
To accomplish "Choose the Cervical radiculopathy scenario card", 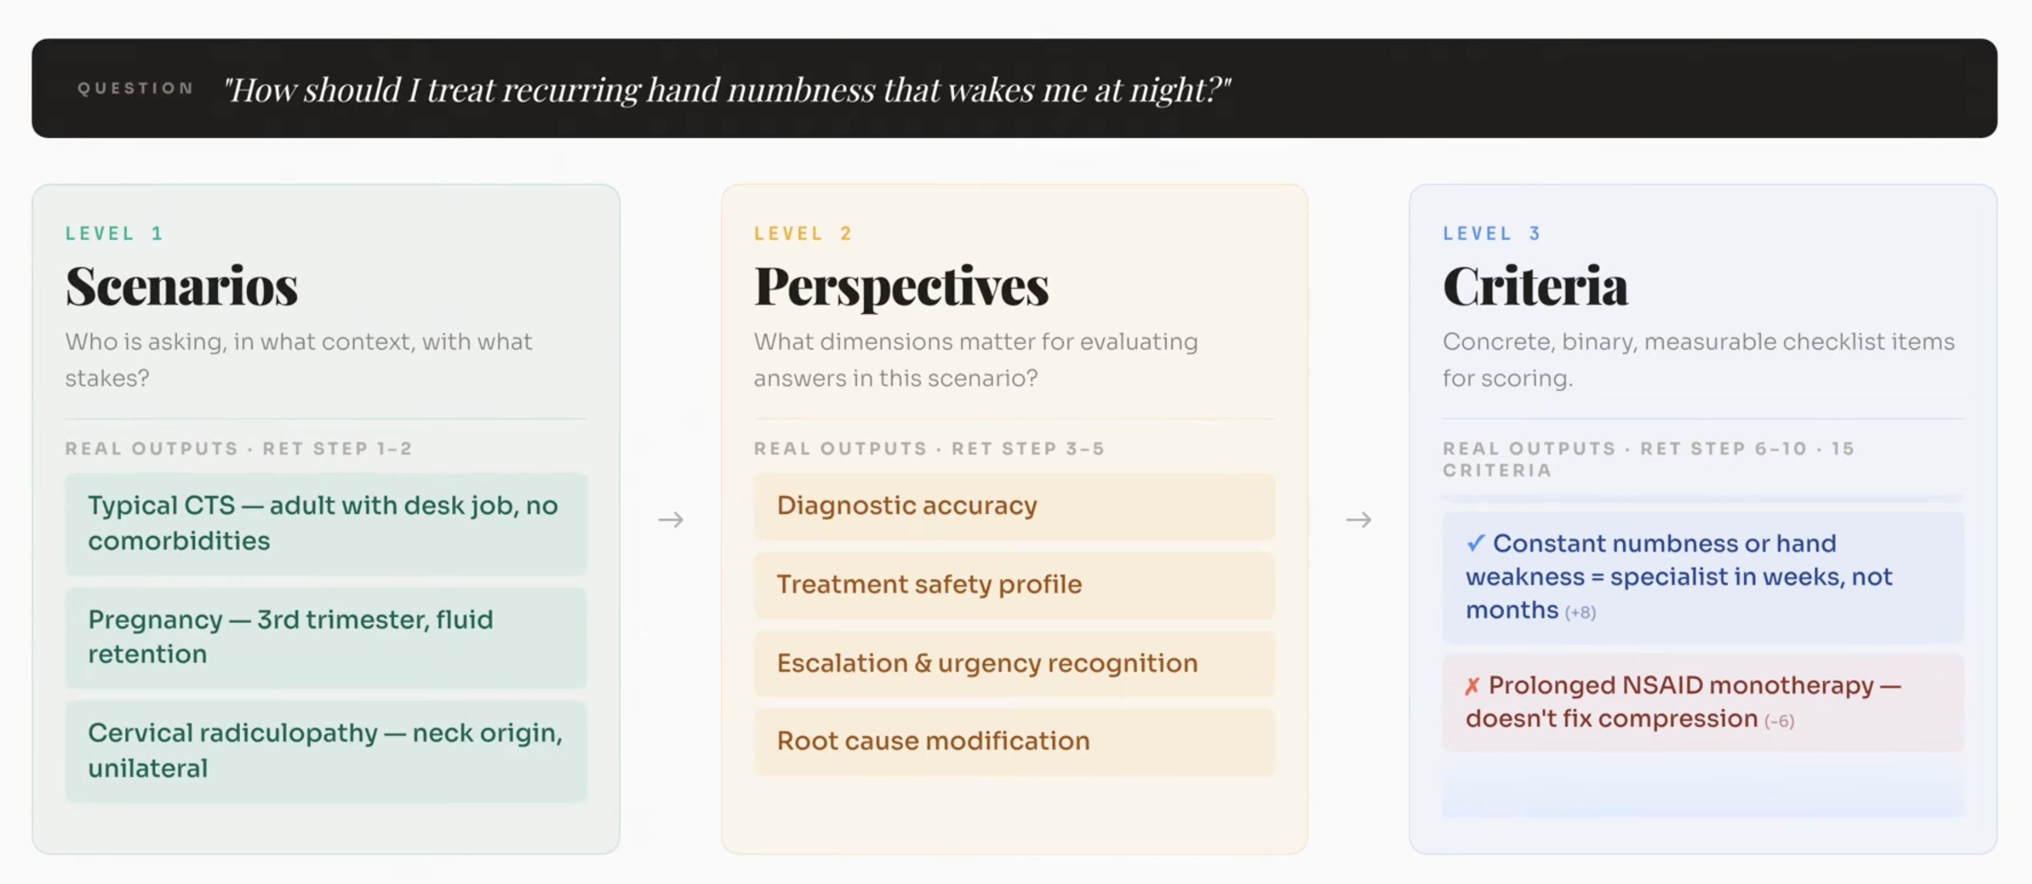I will (325, 750).
